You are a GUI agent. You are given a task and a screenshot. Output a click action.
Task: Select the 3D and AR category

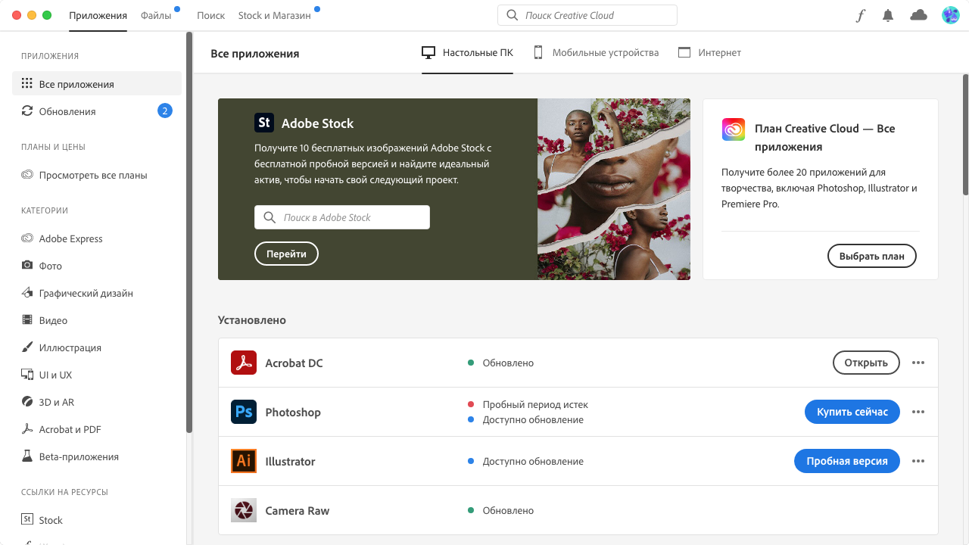point(97,402)
